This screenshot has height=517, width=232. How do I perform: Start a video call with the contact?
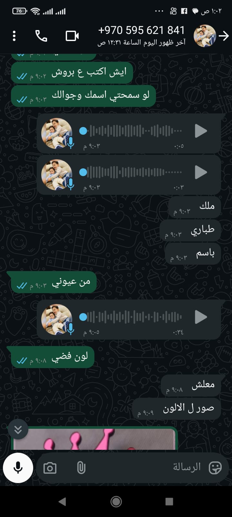72,36
